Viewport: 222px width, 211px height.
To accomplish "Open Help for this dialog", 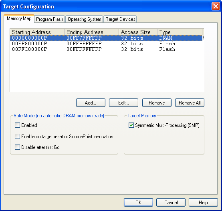I will click(x=203, y=202).
